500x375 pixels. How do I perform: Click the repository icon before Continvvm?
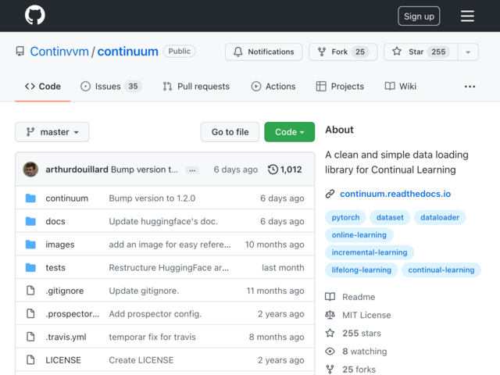[x=20, y=52]
